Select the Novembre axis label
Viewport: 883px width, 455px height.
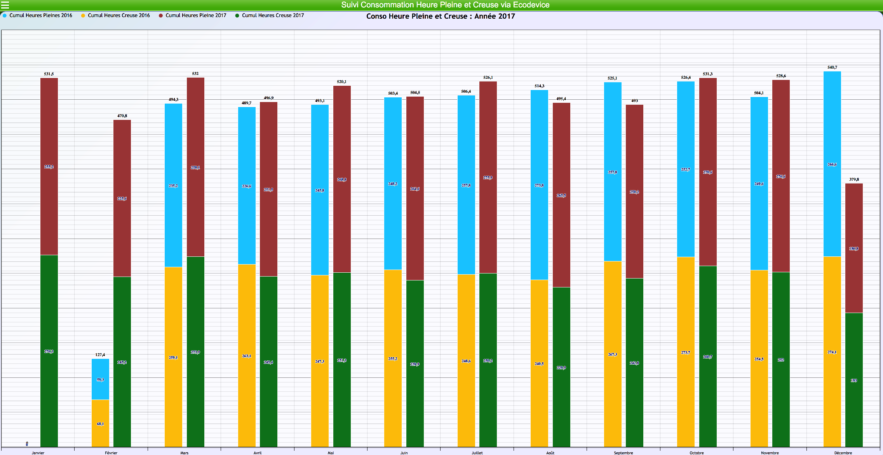click(770, 453)
